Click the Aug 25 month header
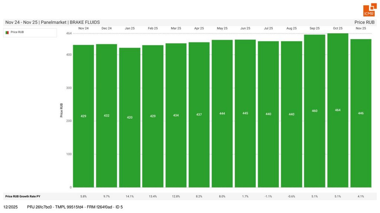This screenshot has height=213, width=380. [292, 28]
